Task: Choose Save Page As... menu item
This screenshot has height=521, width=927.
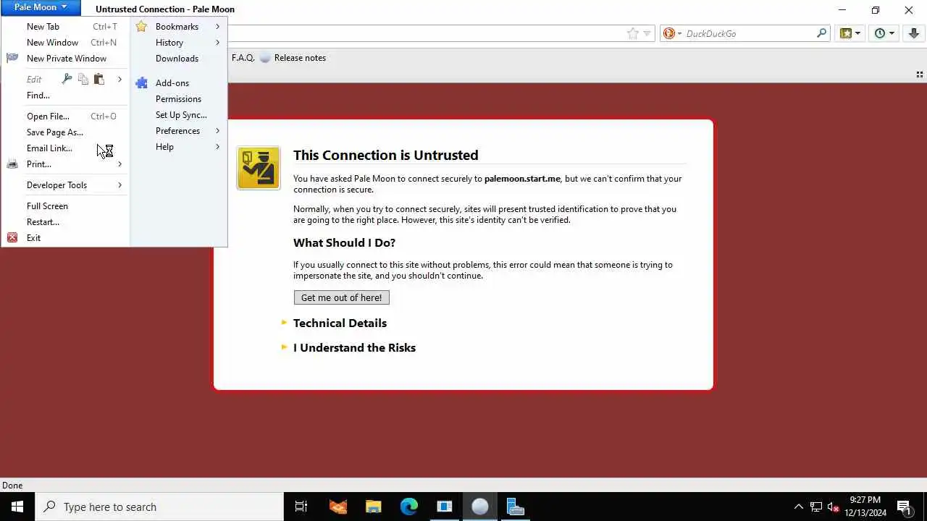Action: click(66, 132)
